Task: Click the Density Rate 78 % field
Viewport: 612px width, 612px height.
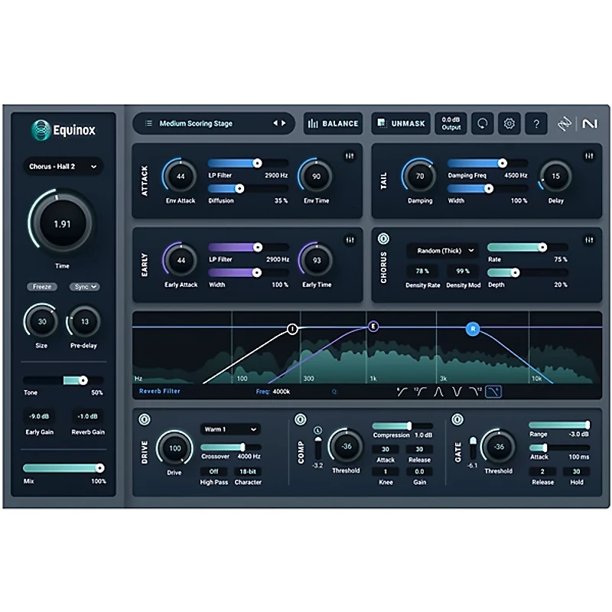Action: tap(422, 271)
